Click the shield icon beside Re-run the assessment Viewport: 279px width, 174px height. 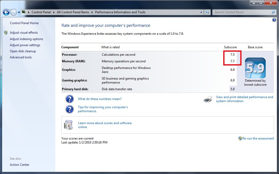tap(240, 138)
